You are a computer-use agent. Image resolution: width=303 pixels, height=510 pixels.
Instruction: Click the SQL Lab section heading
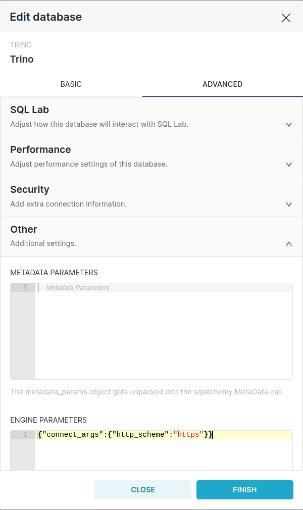(29, 110)
